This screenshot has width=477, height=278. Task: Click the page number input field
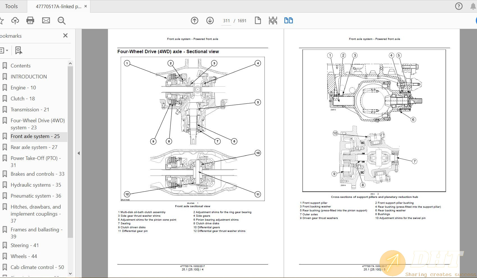pyautogui.click(x=226, y=21)
